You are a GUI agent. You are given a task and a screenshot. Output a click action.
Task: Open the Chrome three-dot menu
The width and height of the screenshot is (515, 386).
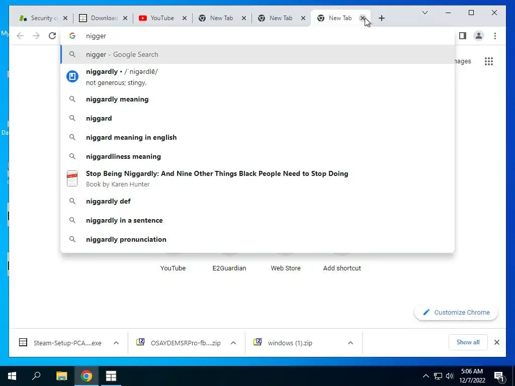pyautogui.click(x=495, y=36)
